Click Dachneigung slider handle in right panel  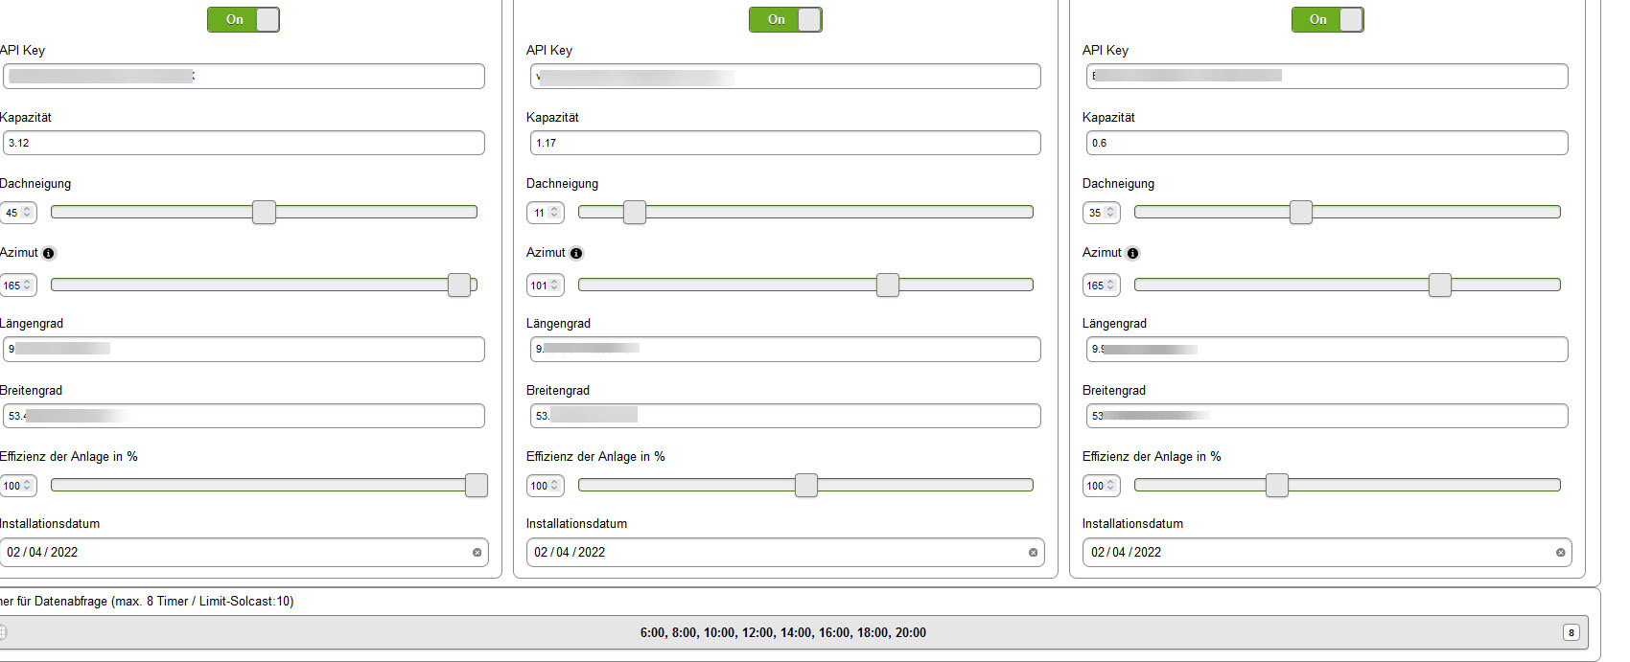pyautogui.click(x=1301, y=213)
